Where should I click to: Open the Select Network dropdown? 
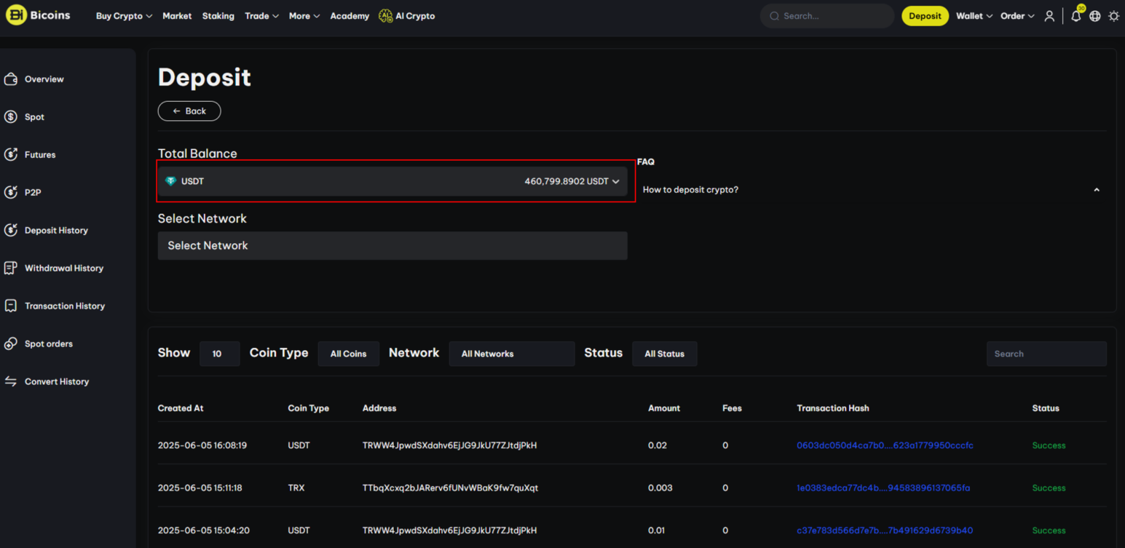point(392,246)
